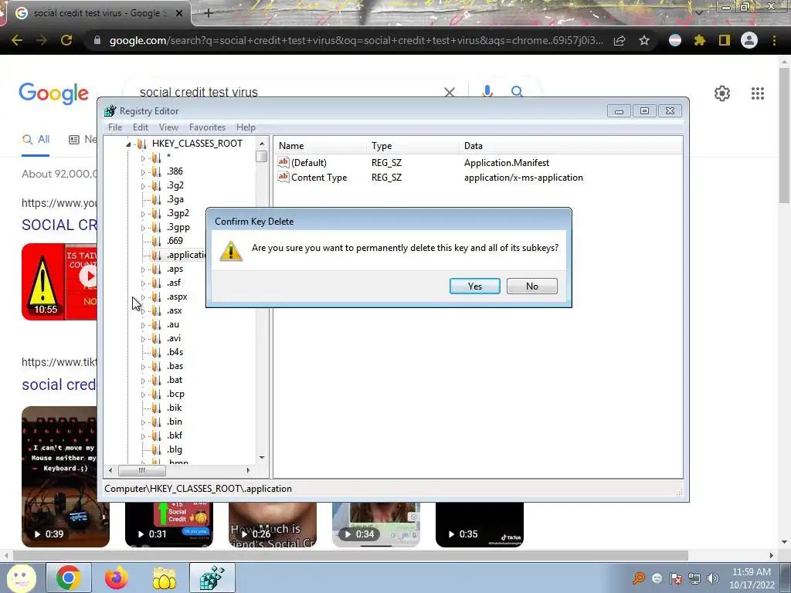The image size is (791, 593).
Task: Open Google apps grid
Action: pyautogui.click(x=757, y=93)
